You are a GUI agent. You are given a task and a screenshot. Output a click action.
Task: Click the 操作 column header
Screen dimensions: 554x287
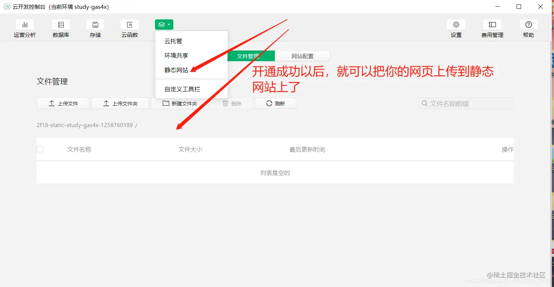[x=507, y=149]
